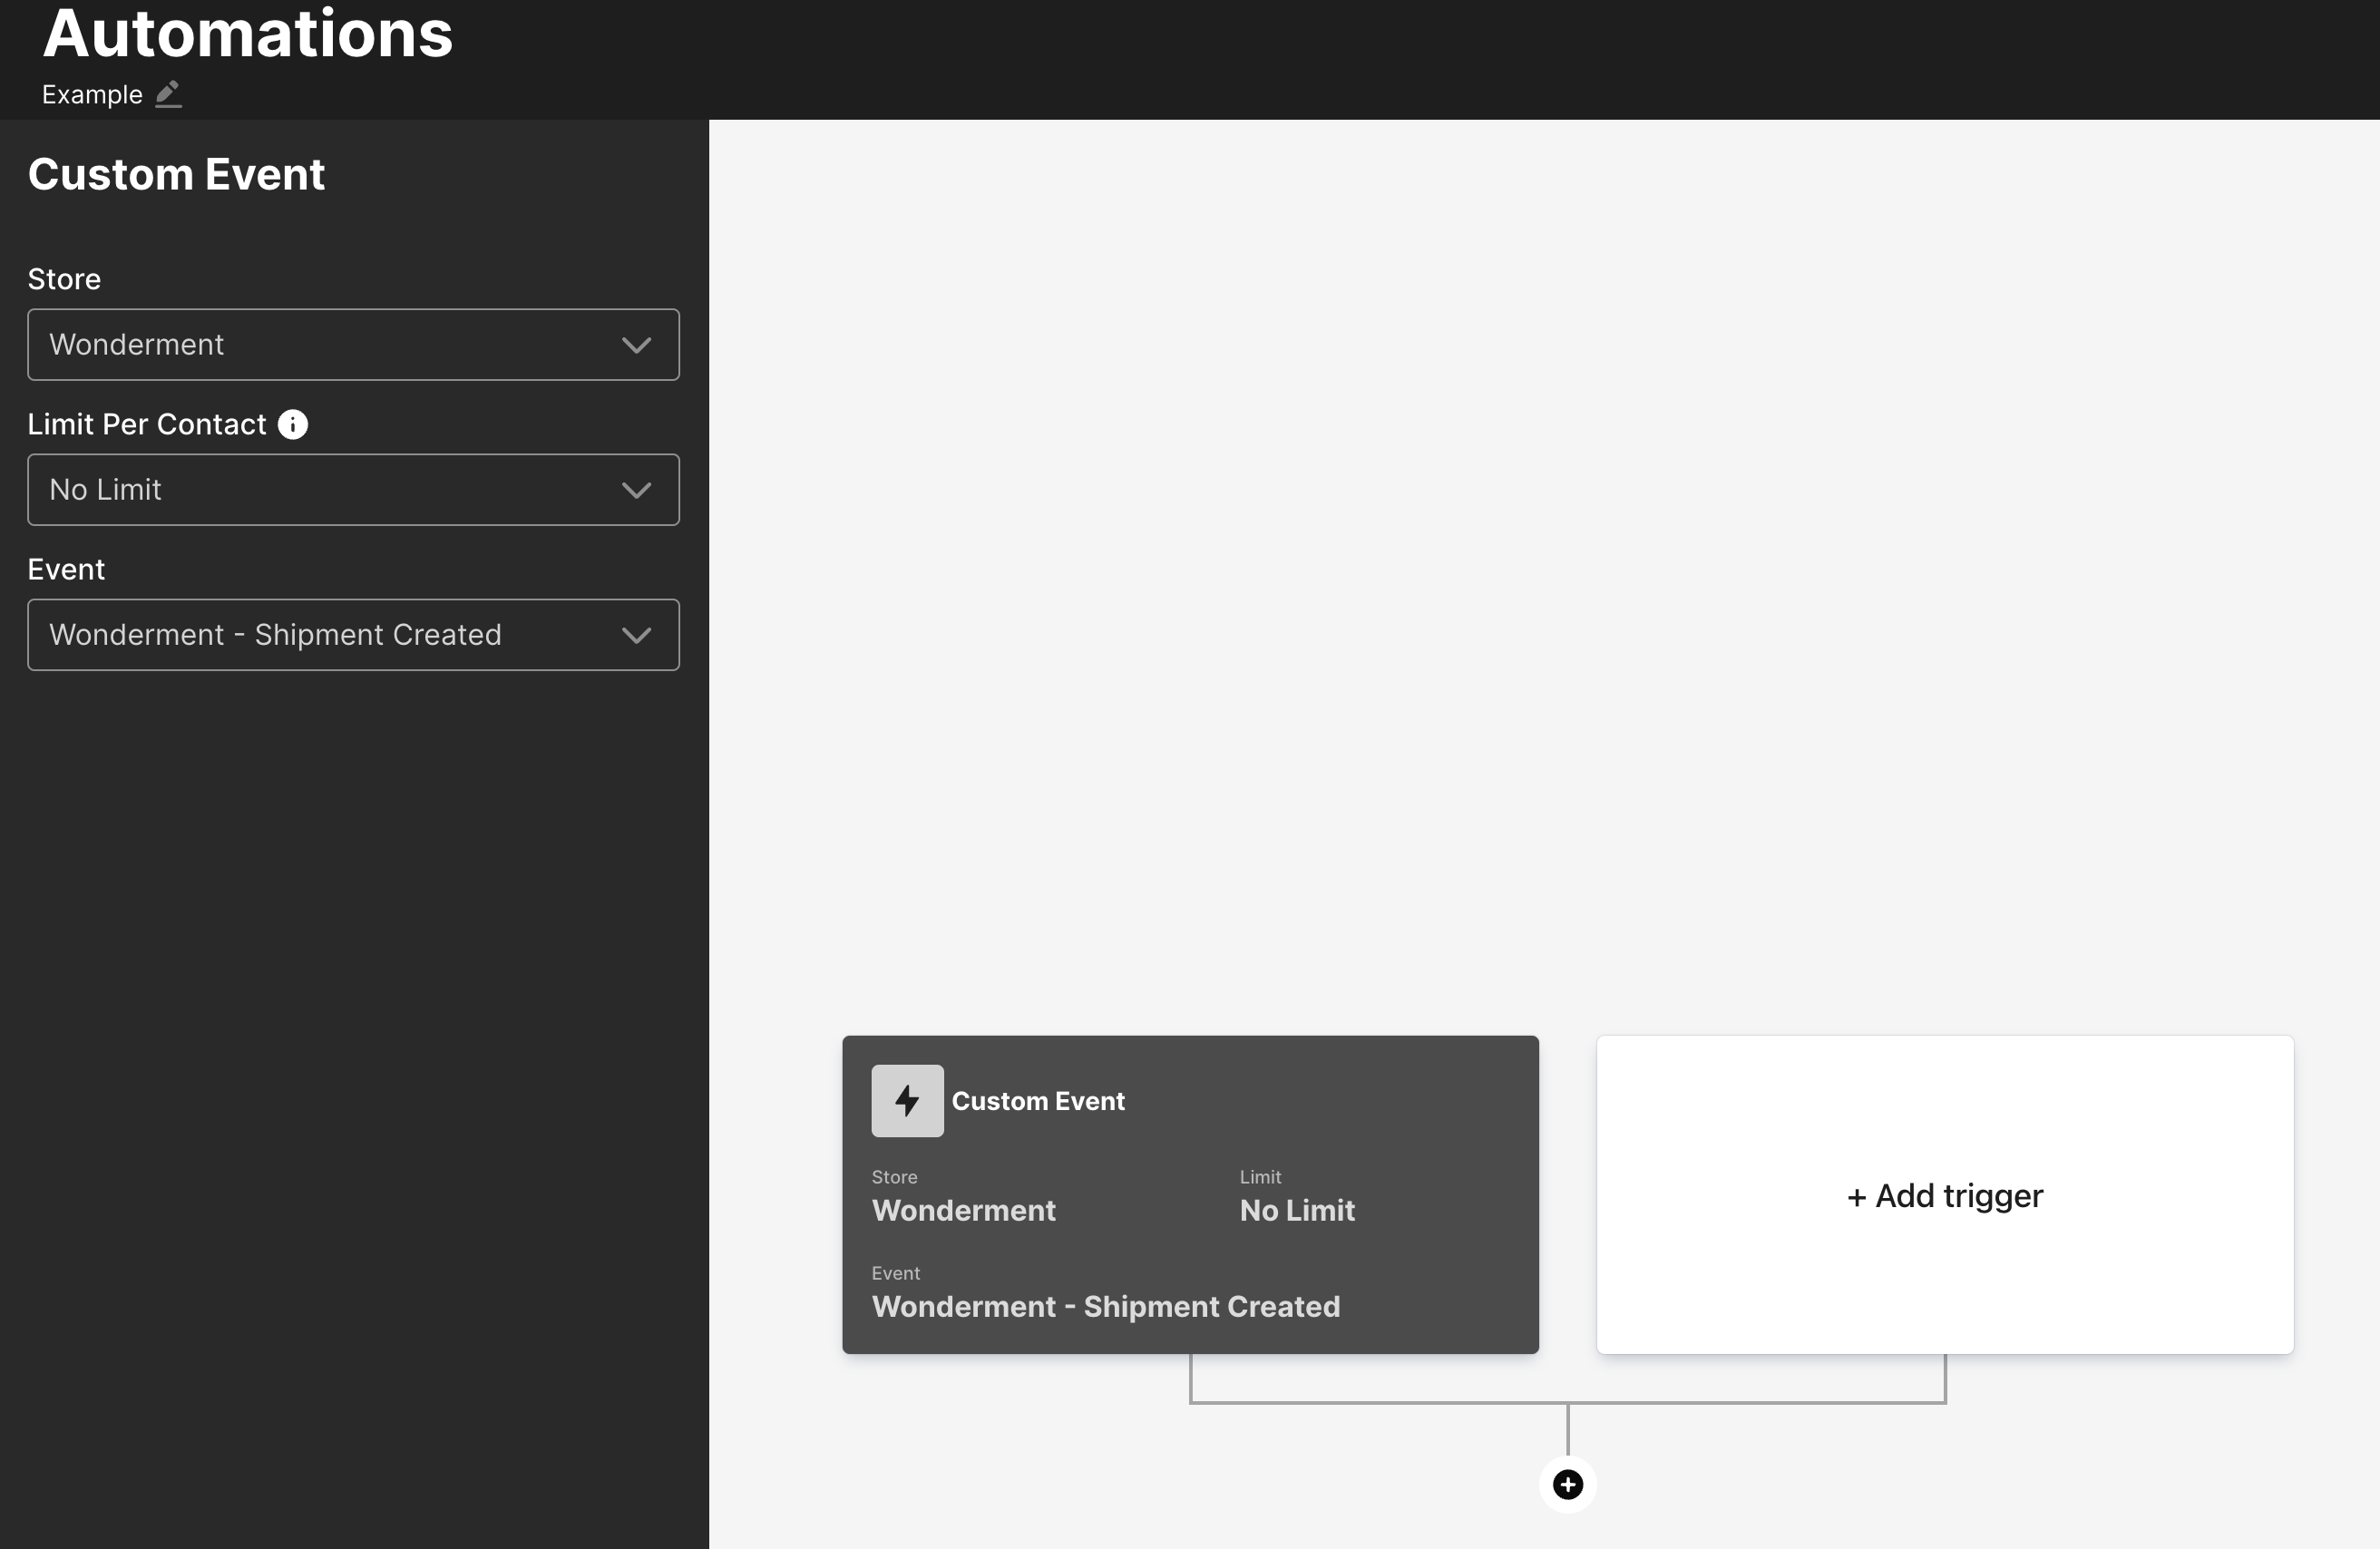Click the Limit Per Contact label
This screenshot has height=1549, width=2380.
pos(147,425)
